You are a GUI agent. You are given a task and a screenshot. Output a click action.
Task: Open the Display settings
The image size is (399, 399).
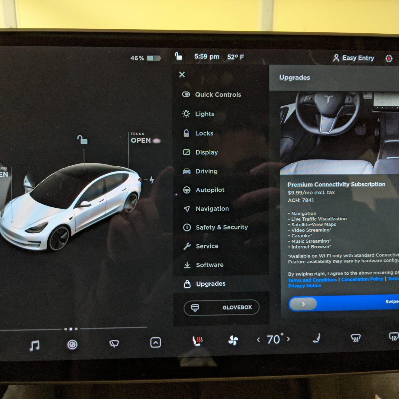[x=200, y=152]
